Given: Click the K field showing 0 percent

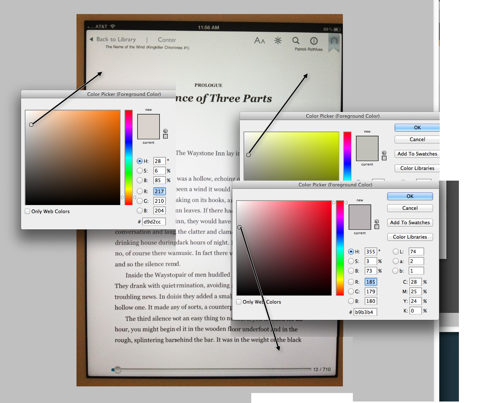Looking at the screenshot, I should point(416,311).
